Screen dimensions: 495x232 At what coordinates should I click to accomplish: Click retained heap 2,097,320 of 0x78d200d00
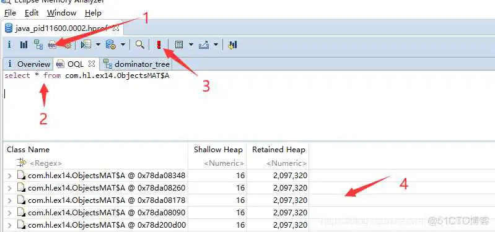(290, 225)
